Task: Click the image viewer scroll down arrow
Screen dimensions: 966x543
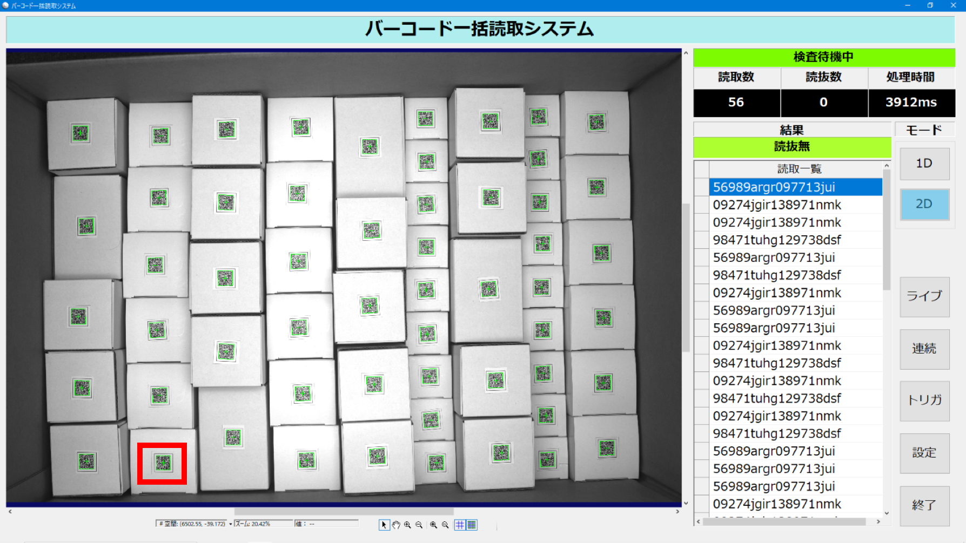Action: (686, 503)
